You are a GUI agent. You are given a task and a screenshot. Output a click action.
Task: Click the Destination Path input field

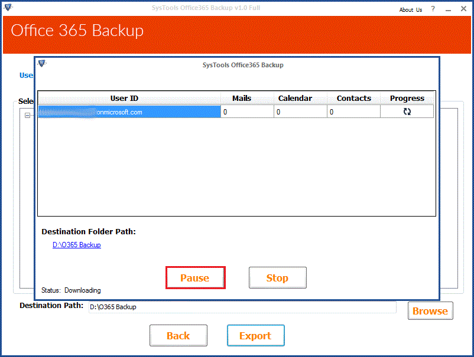click(x=242, y=307)
